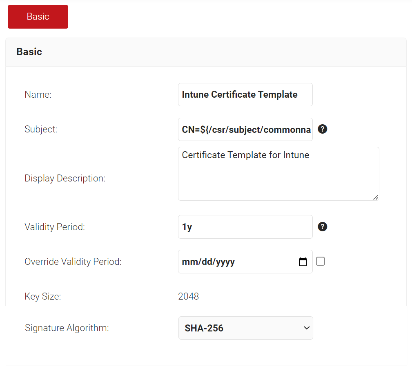The width and height of the screenshot is (412, 367).
Task: Select the Validity Period field containing 1y
Action: point(245,227)
